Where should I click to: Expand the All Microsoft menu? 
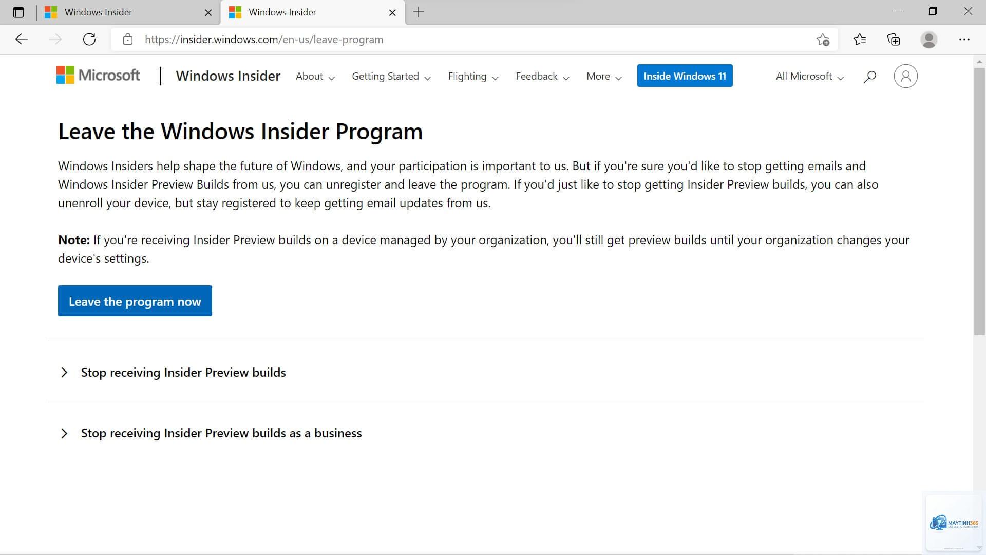809,77
